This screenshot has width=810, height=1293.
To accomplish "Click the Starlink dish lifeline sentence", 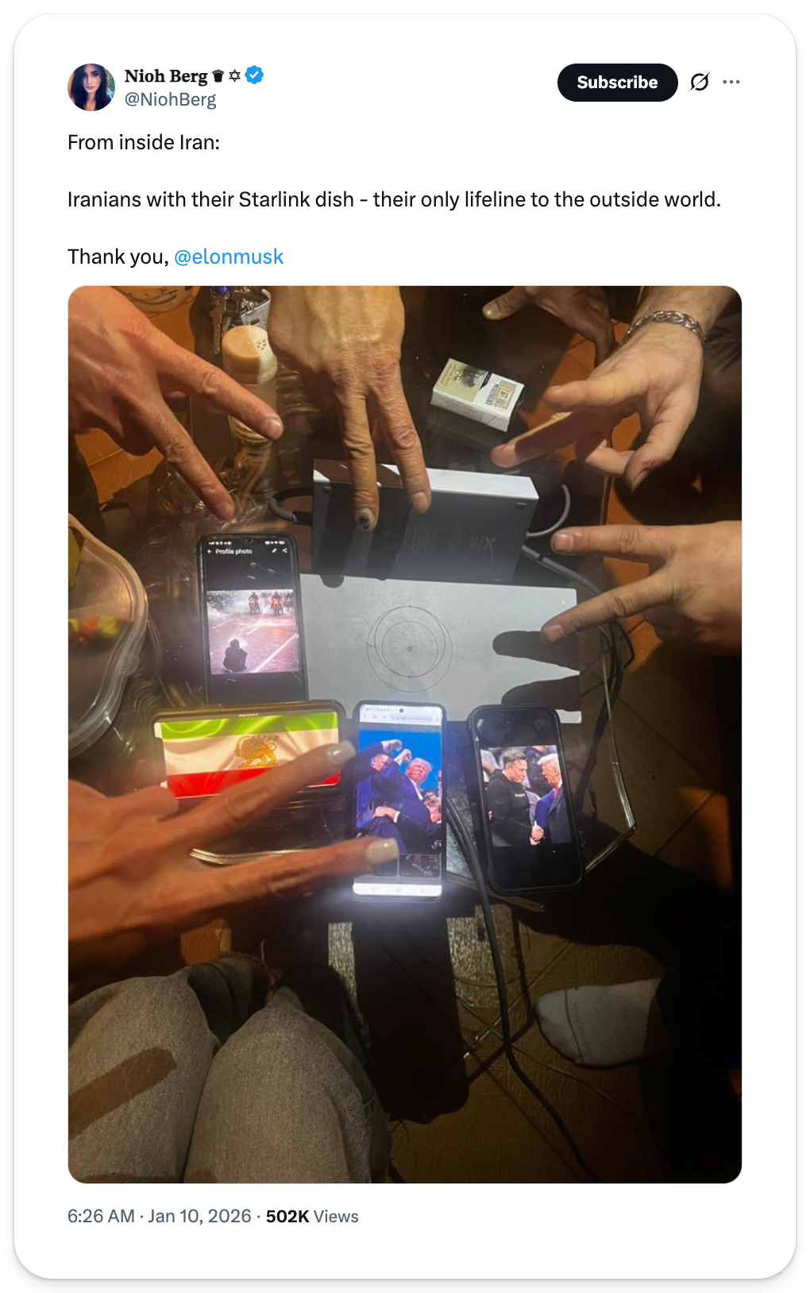I will point(394,199).
